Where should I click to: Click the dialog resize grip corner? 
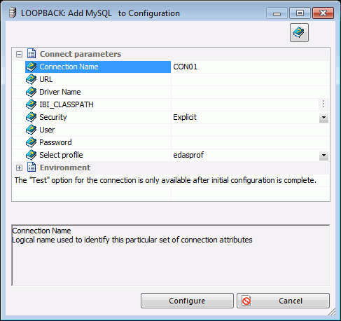(x=332, y=312)
